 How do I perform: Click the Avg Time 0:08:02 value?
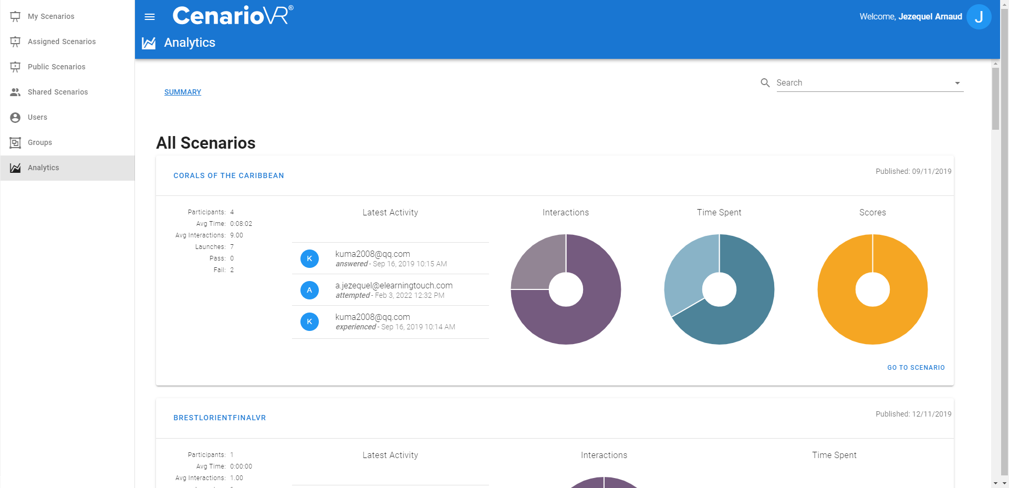click(241, 224)
